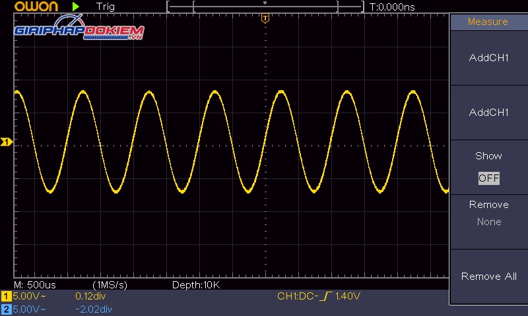
Task: Click the 0.12div CH1 offset readout
Action: point(90,296)
